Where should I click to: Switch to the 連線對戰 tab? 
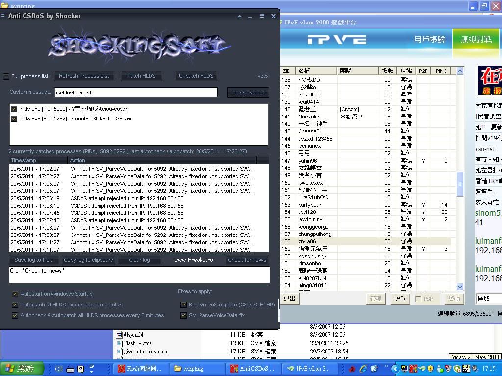point(476,40)
